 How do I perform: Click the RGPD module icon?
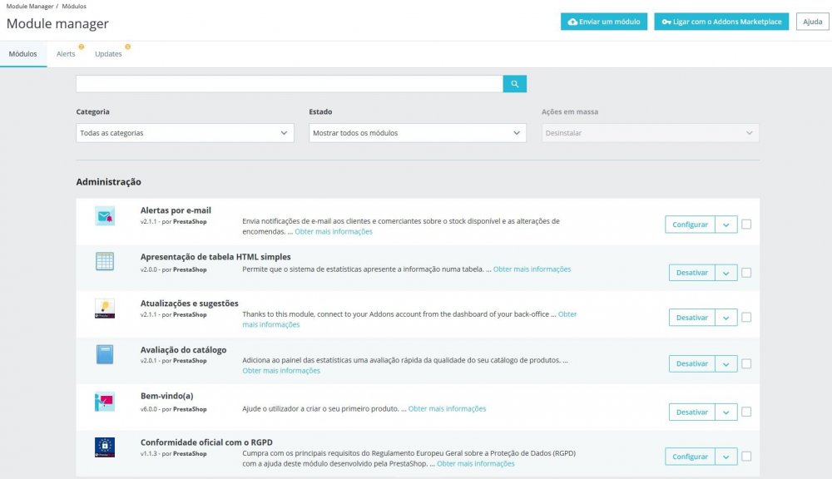pos(105,447)
